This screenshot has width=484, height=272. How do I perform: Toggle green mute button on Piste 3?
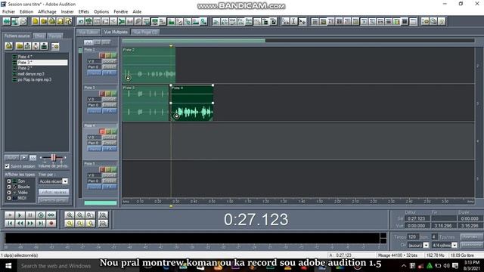pyautogui.click(x=114, y=94)
